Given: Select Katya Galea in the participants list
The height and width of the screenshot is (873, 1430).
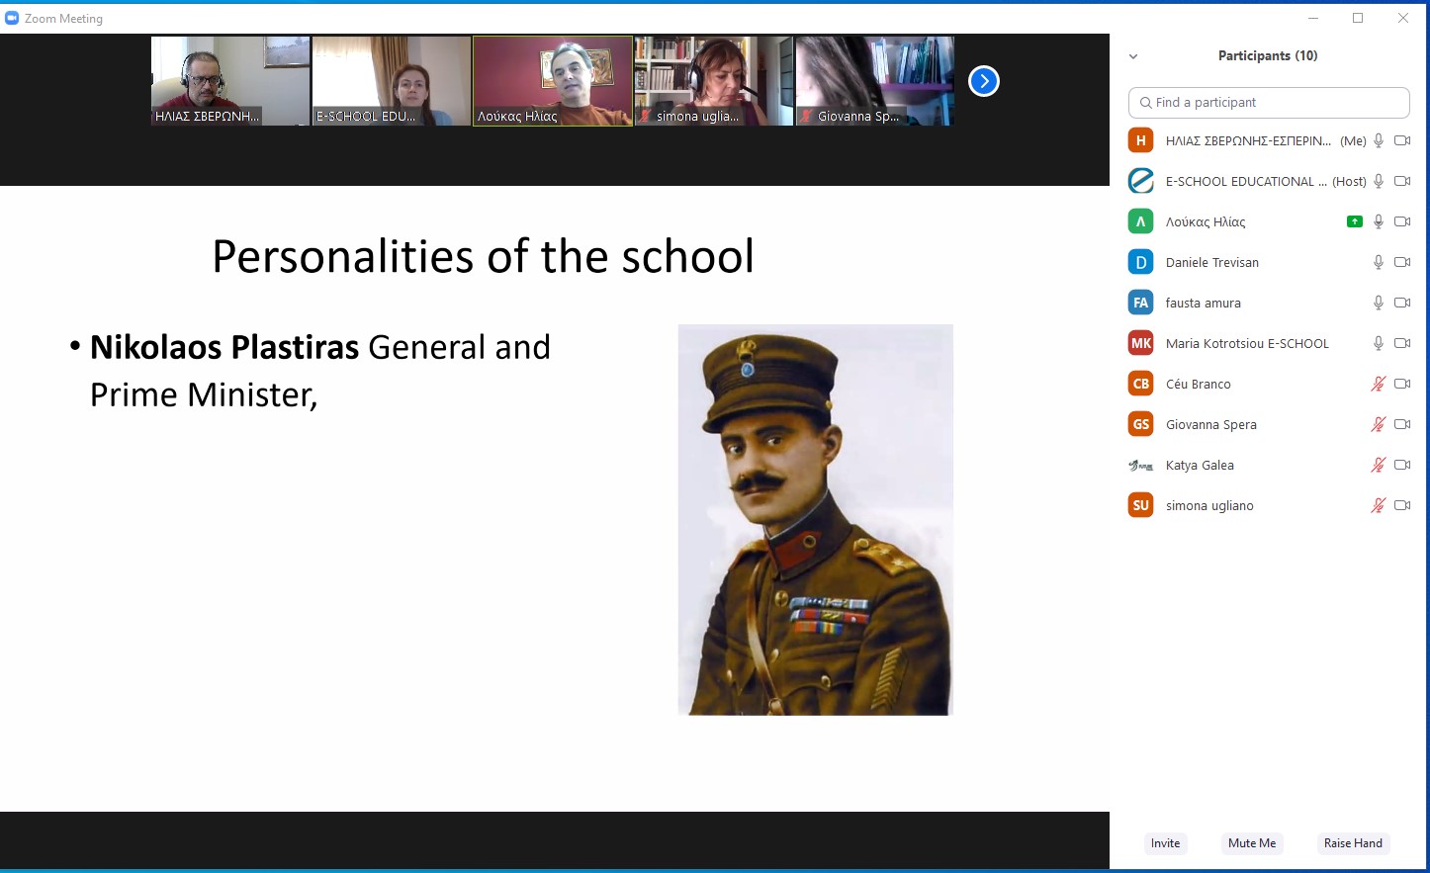Looking at the screenshot, I should [1200, 465].
